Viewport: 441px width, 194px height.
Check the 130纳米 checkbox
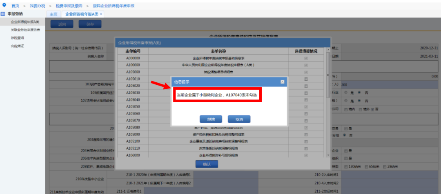tap(346, 166)
